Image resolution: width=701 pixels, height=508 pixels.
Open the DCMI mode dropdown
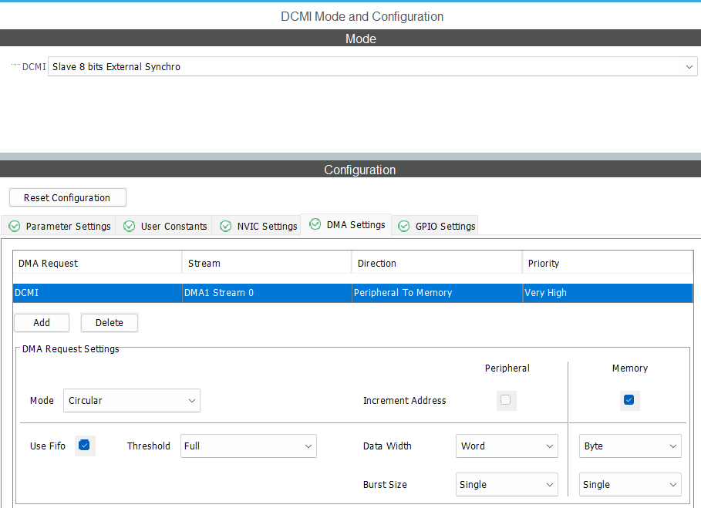pos(372,66)
